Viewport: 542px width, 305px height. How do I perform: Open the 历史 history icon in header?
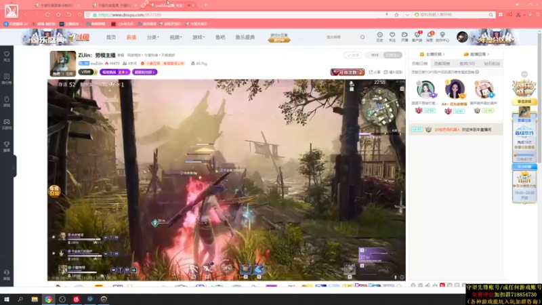379,37
